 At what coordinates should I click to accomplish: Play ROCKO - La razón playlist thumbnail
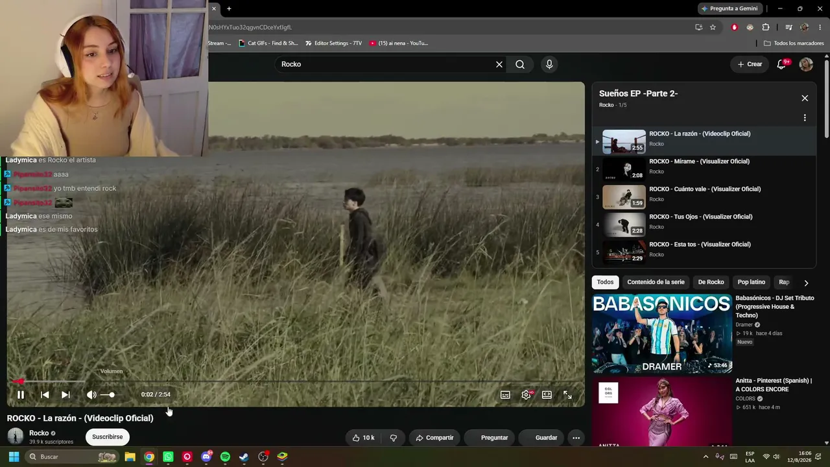(624, 142)
